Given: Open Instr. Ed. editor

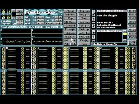Looking at the screenshot, I should (84, 33).
